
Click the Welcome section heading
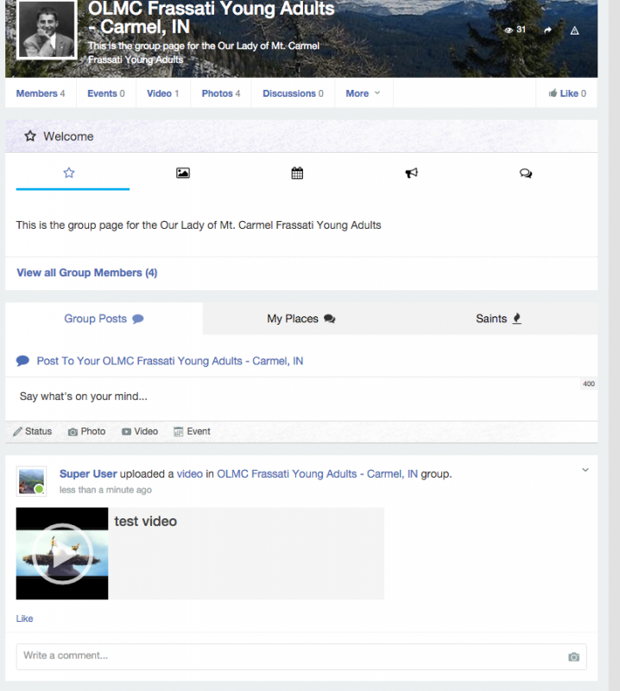tap(68, 136)
